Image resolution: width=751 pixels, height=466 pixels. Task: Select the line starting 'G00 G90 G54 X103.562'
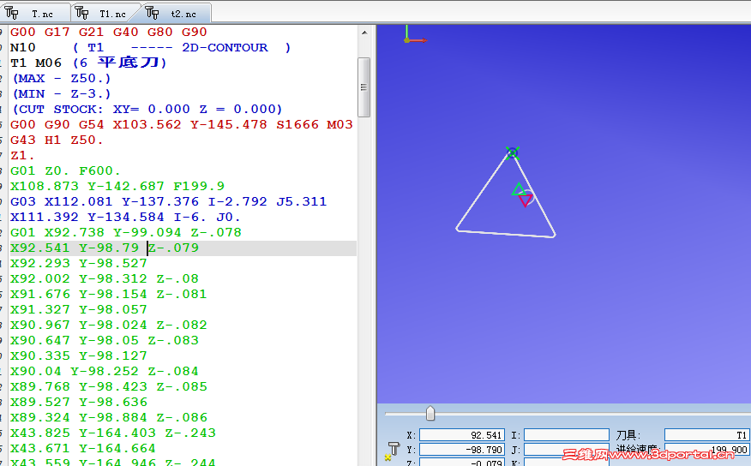[182, 124]
